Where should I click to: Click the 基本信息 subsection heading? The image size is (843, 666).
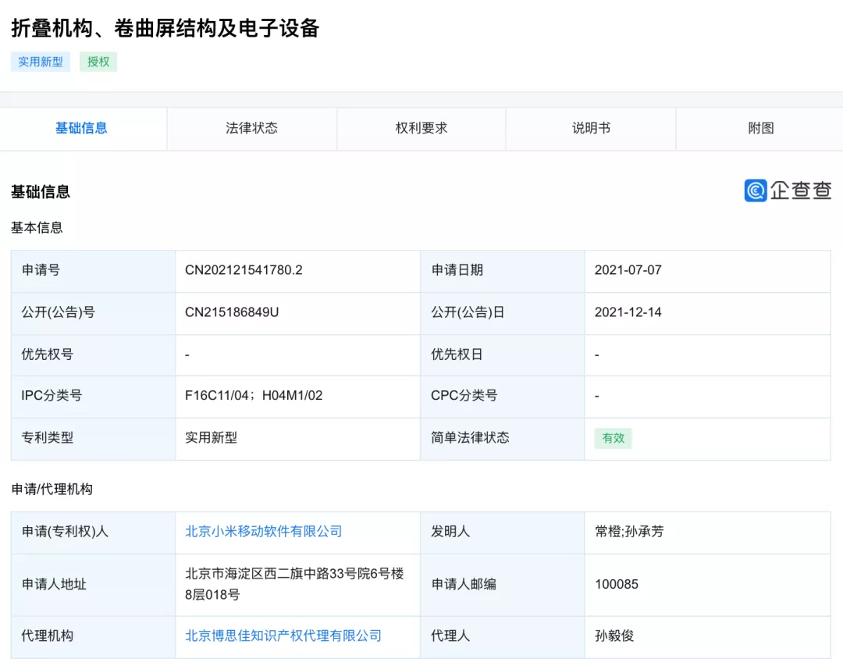click(x=37, y=227)
